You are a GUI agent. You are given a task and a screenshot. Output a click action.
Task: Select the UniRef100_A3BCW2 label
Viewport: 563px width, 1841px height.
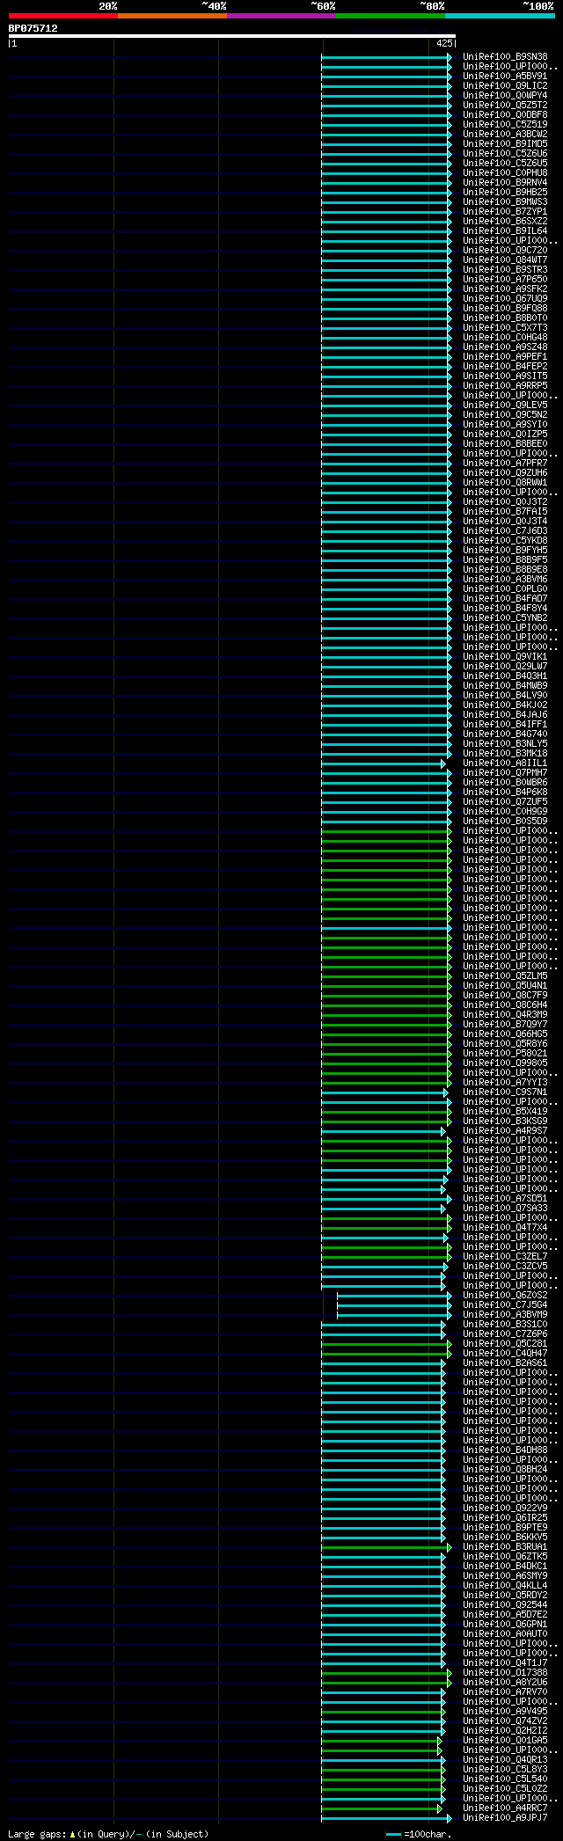click(x=505, y=135)
